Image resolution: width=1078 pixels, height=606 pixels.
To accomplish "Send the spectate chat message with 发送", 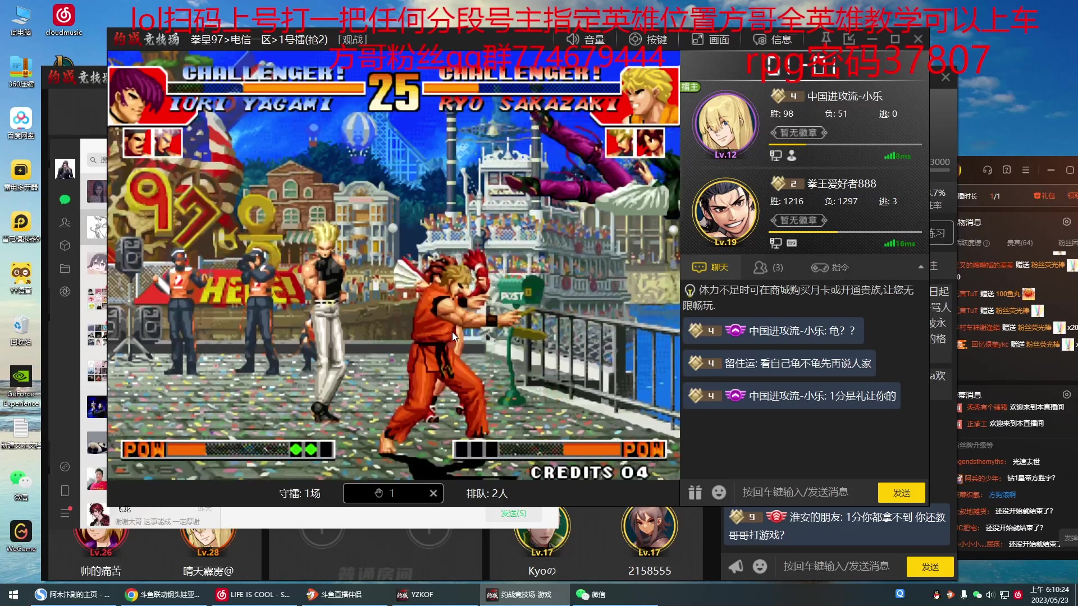I will (x=901, y=493).
